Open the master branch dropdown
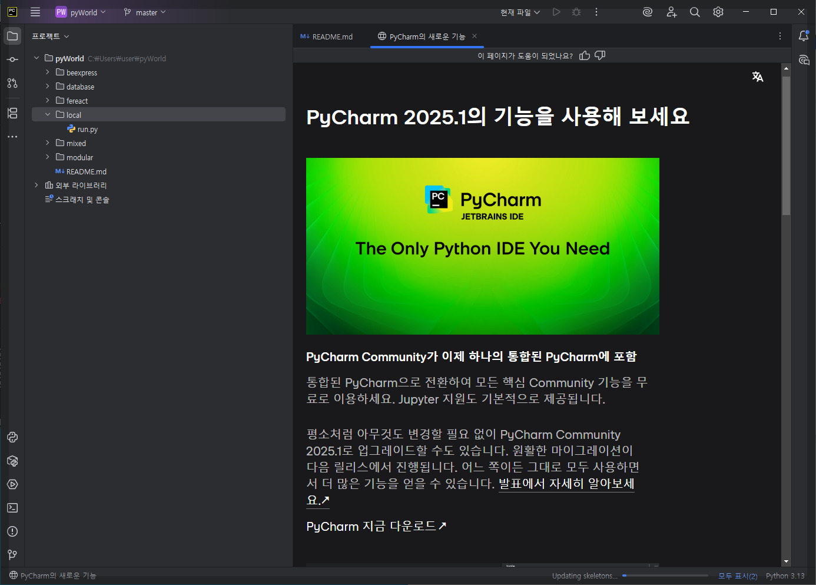Screen dimensions: 816x585 pos(145,12)
